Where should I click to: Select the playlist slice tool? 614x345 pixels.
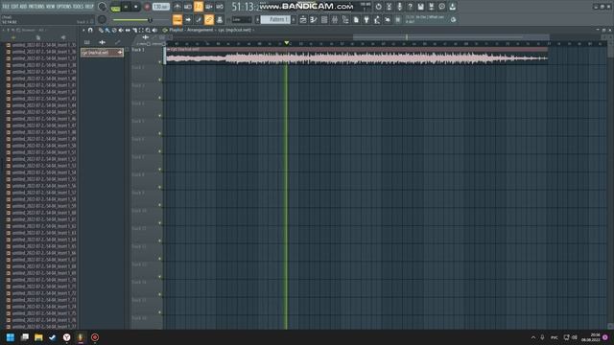click(134, 30)
